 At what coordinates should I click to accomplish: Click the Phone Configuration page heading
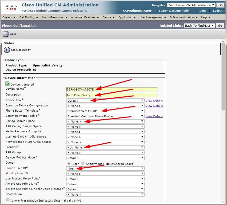click(x=19, y=26)
